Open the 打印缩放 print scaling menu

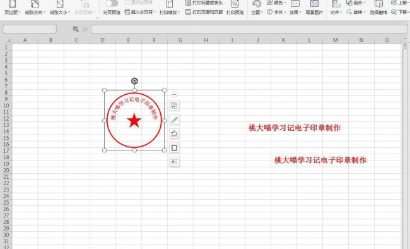click(170, 8)
